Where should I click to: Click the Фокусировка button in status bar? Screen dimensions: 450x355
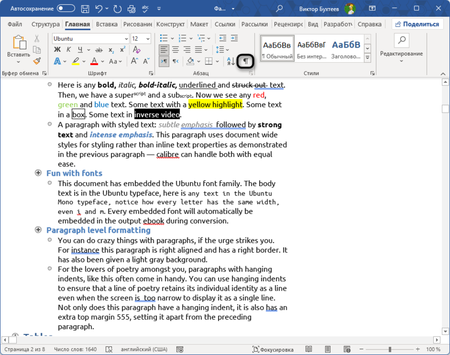pos(273,350)
